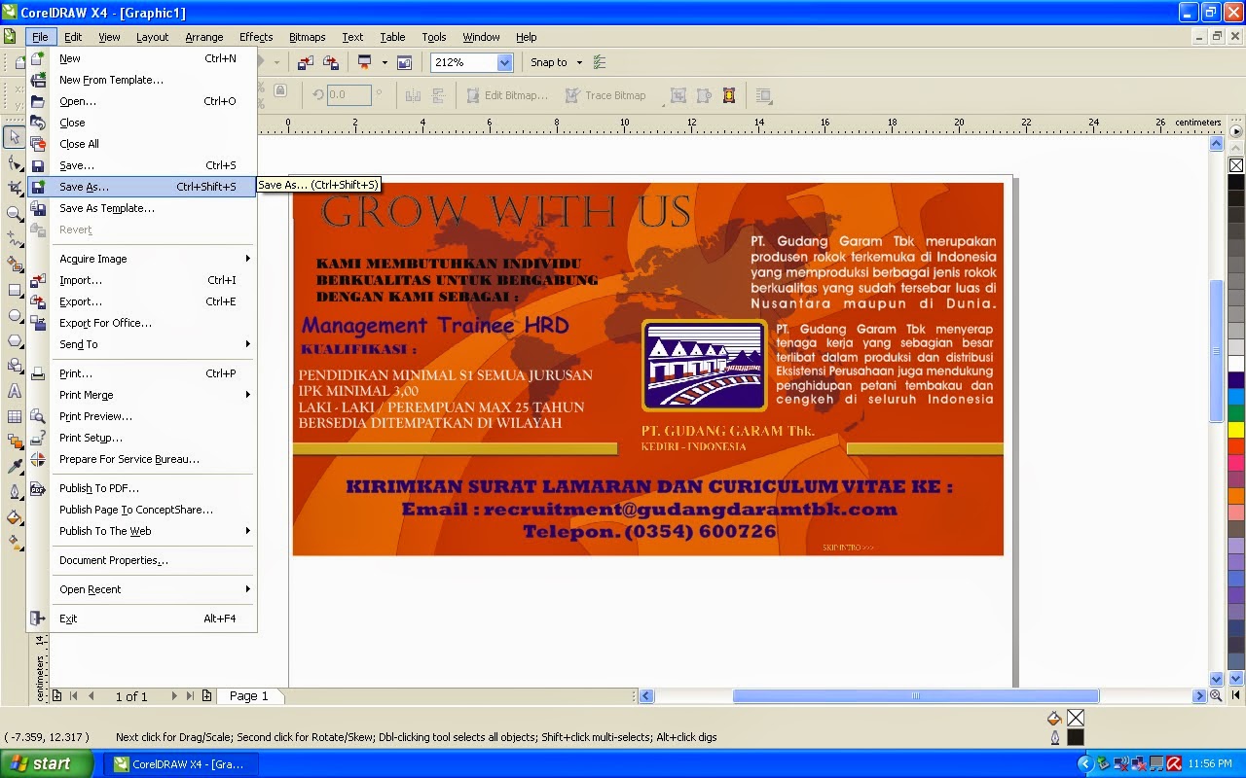The image size is (1246, 778).
Task: Click the Avira antivirus tray icon
Action: [x=1174, y=763]
